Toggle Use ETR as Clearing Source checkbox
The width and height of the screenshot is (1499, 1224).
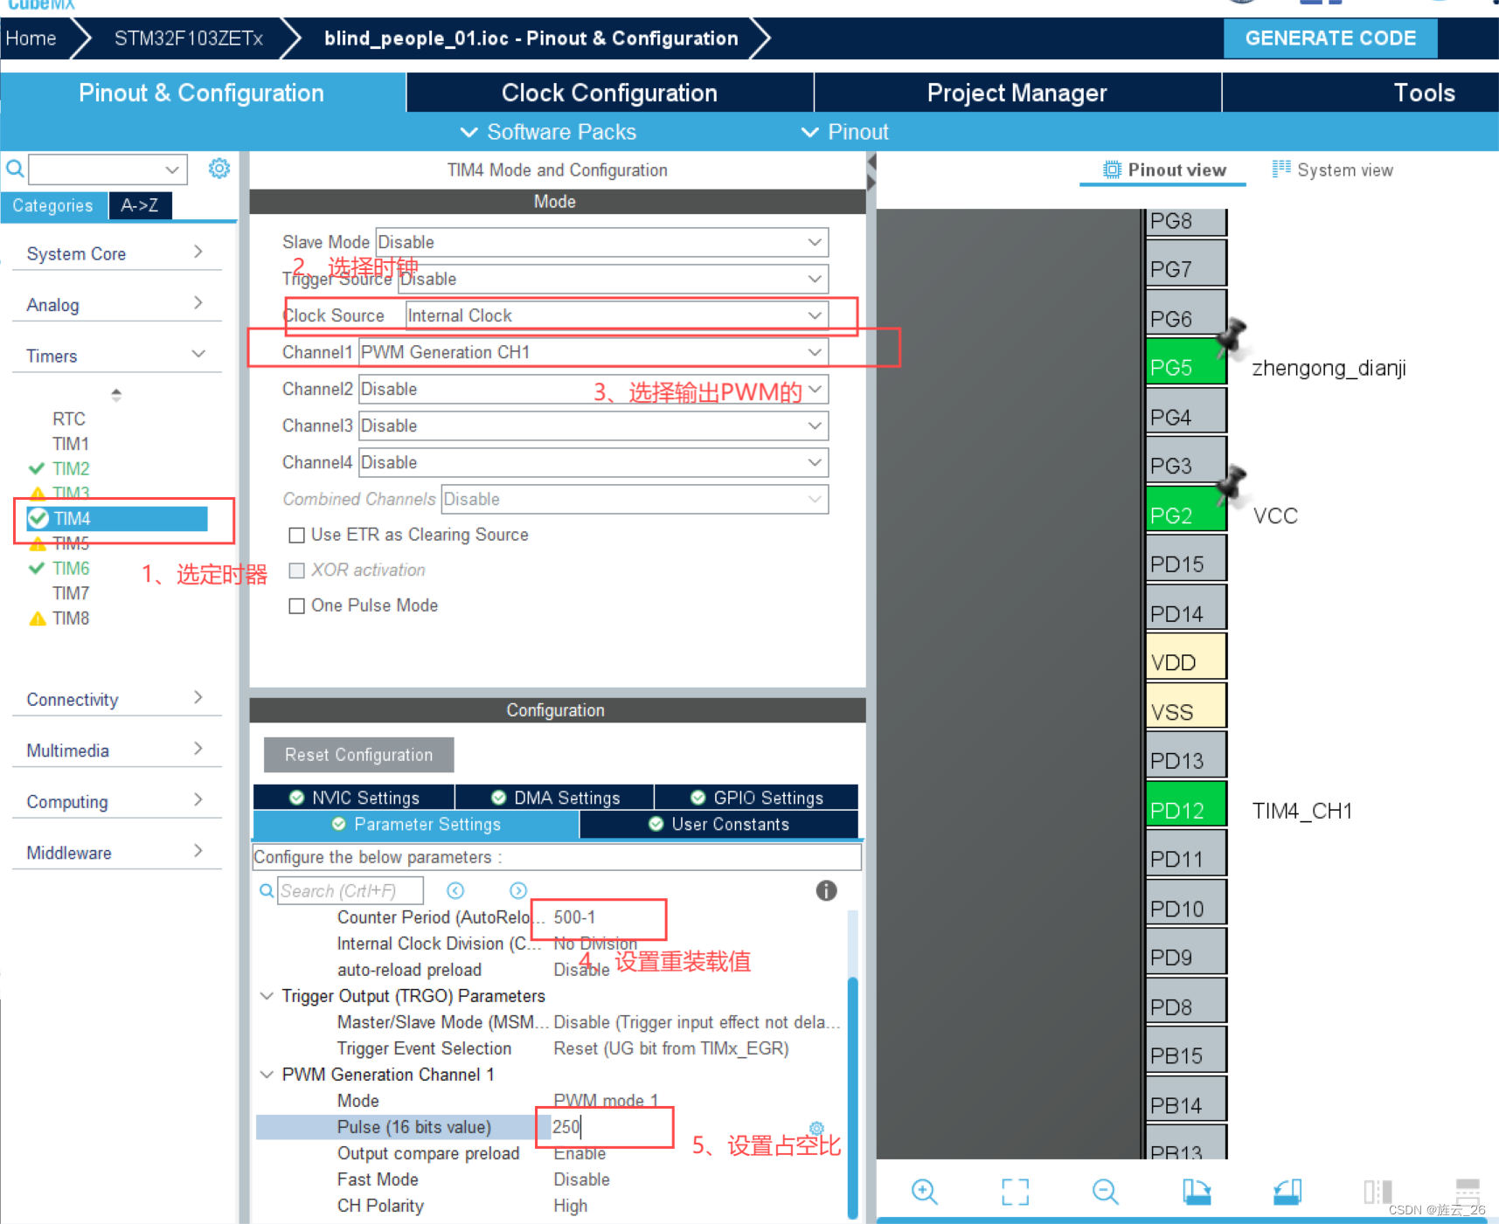point(297,535)
